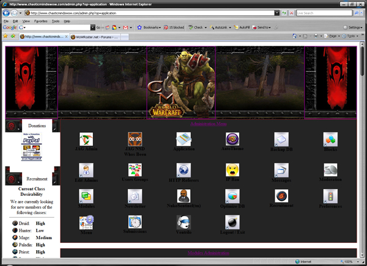This screenshot has height=266, width=367.
Task: Open the IP Ban angry face icon
Action: 232,170
